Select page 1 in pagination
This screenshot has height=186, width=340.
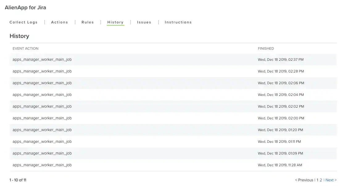317,180
